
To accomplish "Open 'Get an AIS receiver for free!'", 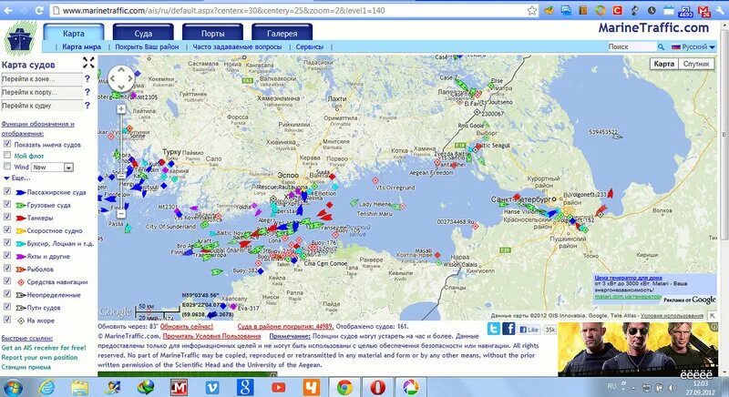I will pyautogui.click(x=44, y=347).
